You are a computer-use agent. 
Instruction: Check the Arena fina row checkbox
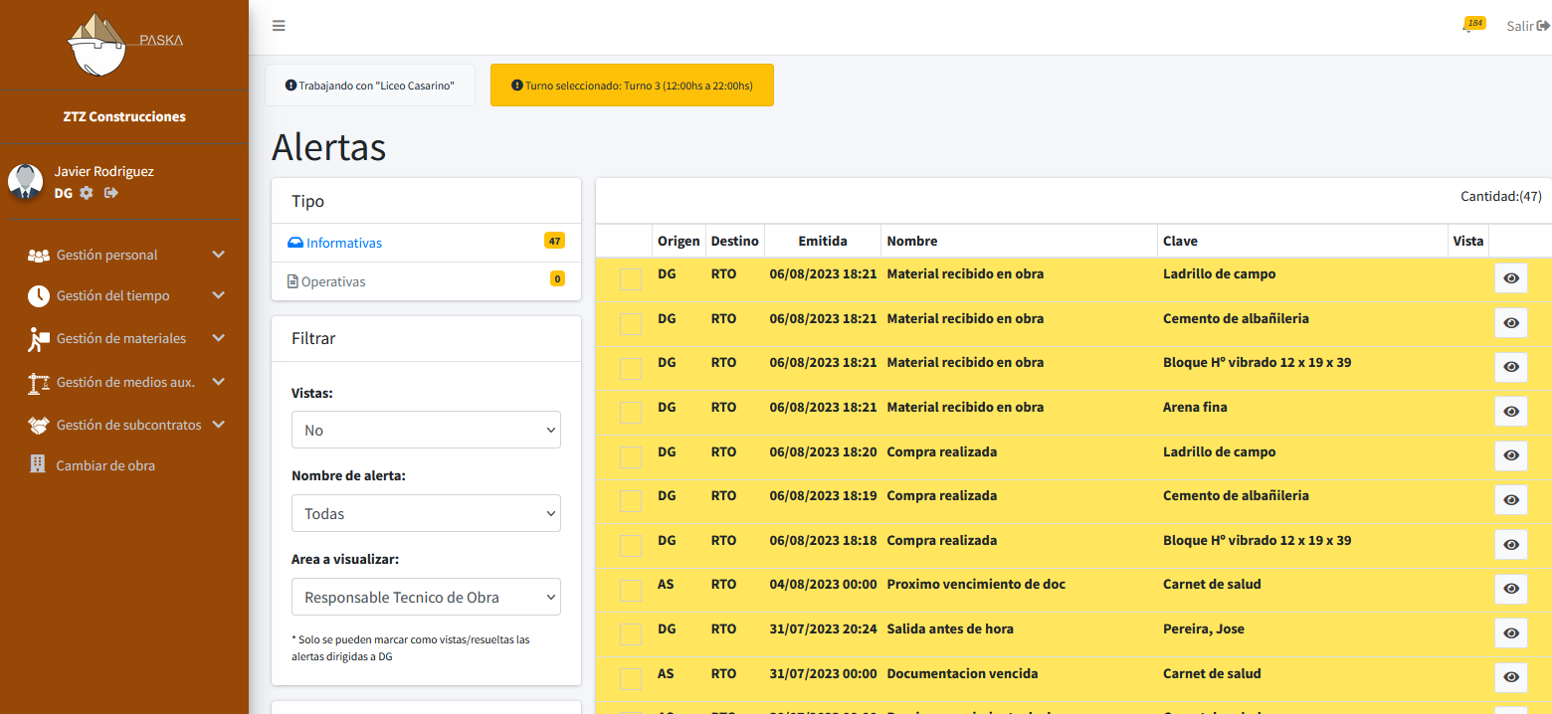click(631, 413)
